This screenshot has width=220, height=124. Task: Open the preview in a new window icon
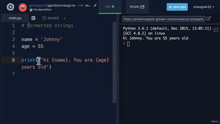209,18
